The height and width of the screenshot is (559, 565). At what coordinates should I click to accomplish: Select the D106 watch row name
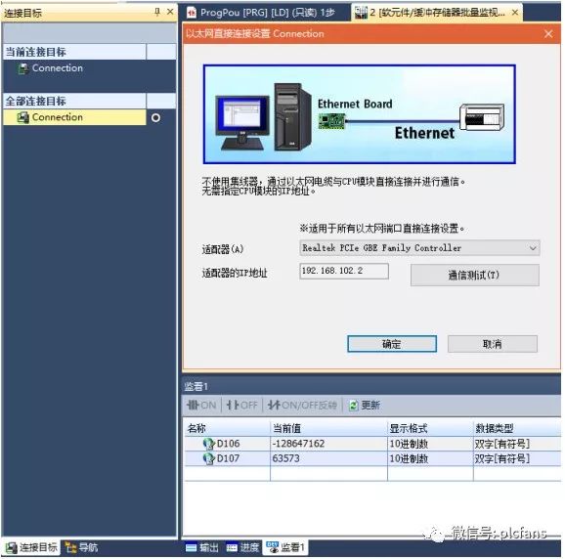pyautogui.click(x=228, y=444)
